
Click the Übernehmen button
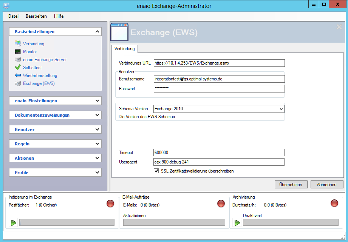tap(291, 185)
